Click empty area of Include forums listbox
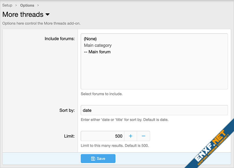 tap(154, 72)
